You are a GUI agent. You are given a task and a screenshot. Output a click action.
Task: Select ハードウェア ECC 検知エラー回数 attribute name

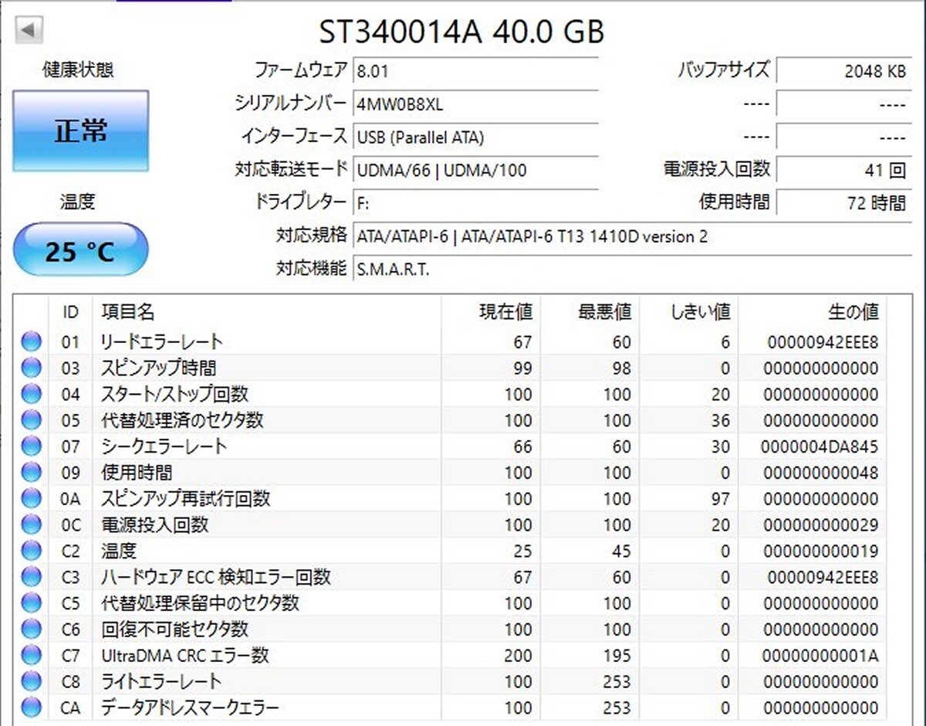(x=216, y=577)
